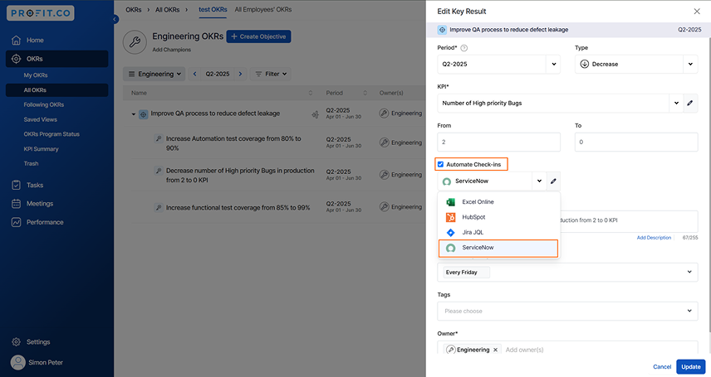Click key icon of Automation test coverage row

(x=159, y=138)
